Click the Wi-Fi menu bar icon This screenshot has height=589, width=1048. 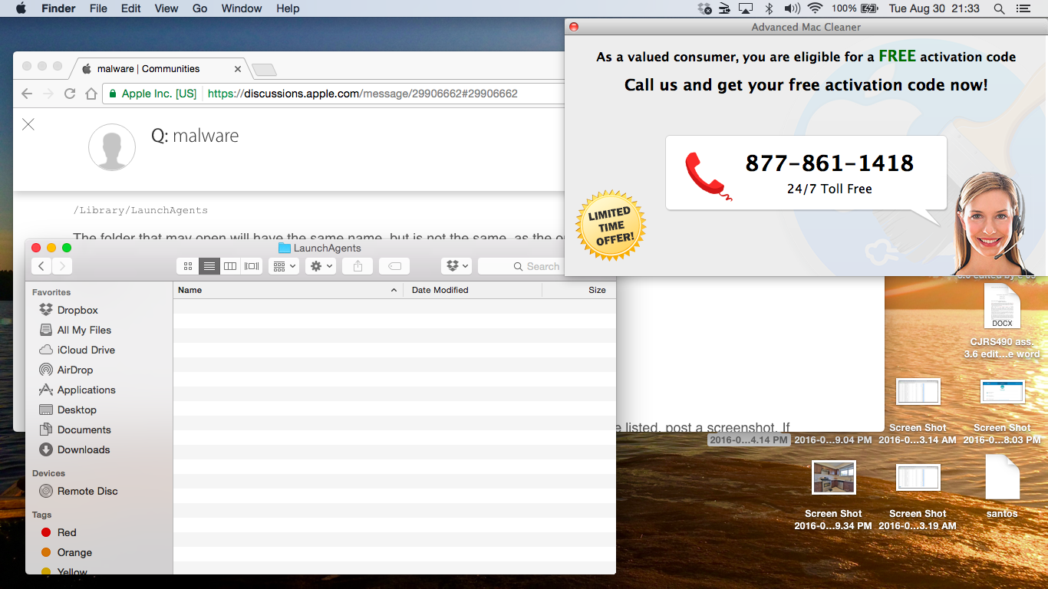[x=815, y=8]
